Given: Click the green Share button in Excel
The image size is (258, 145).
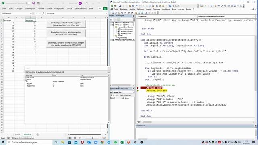Looking at the screenshot, I should click(x=105, y=8).
